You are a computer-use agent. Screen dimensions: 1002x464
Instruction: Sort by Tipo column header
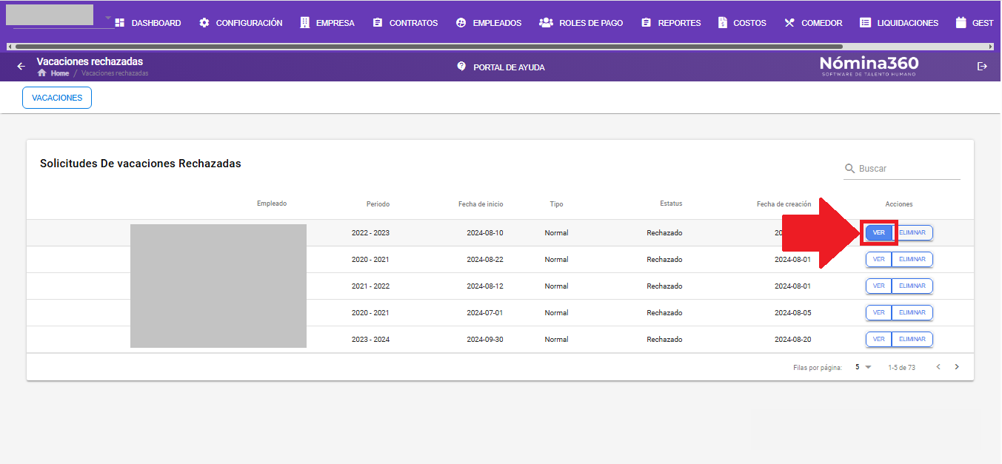(556, 204)
